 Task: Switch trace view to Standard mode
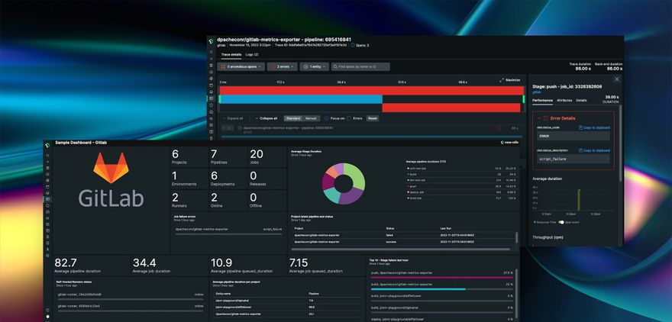tap(292, 118)
